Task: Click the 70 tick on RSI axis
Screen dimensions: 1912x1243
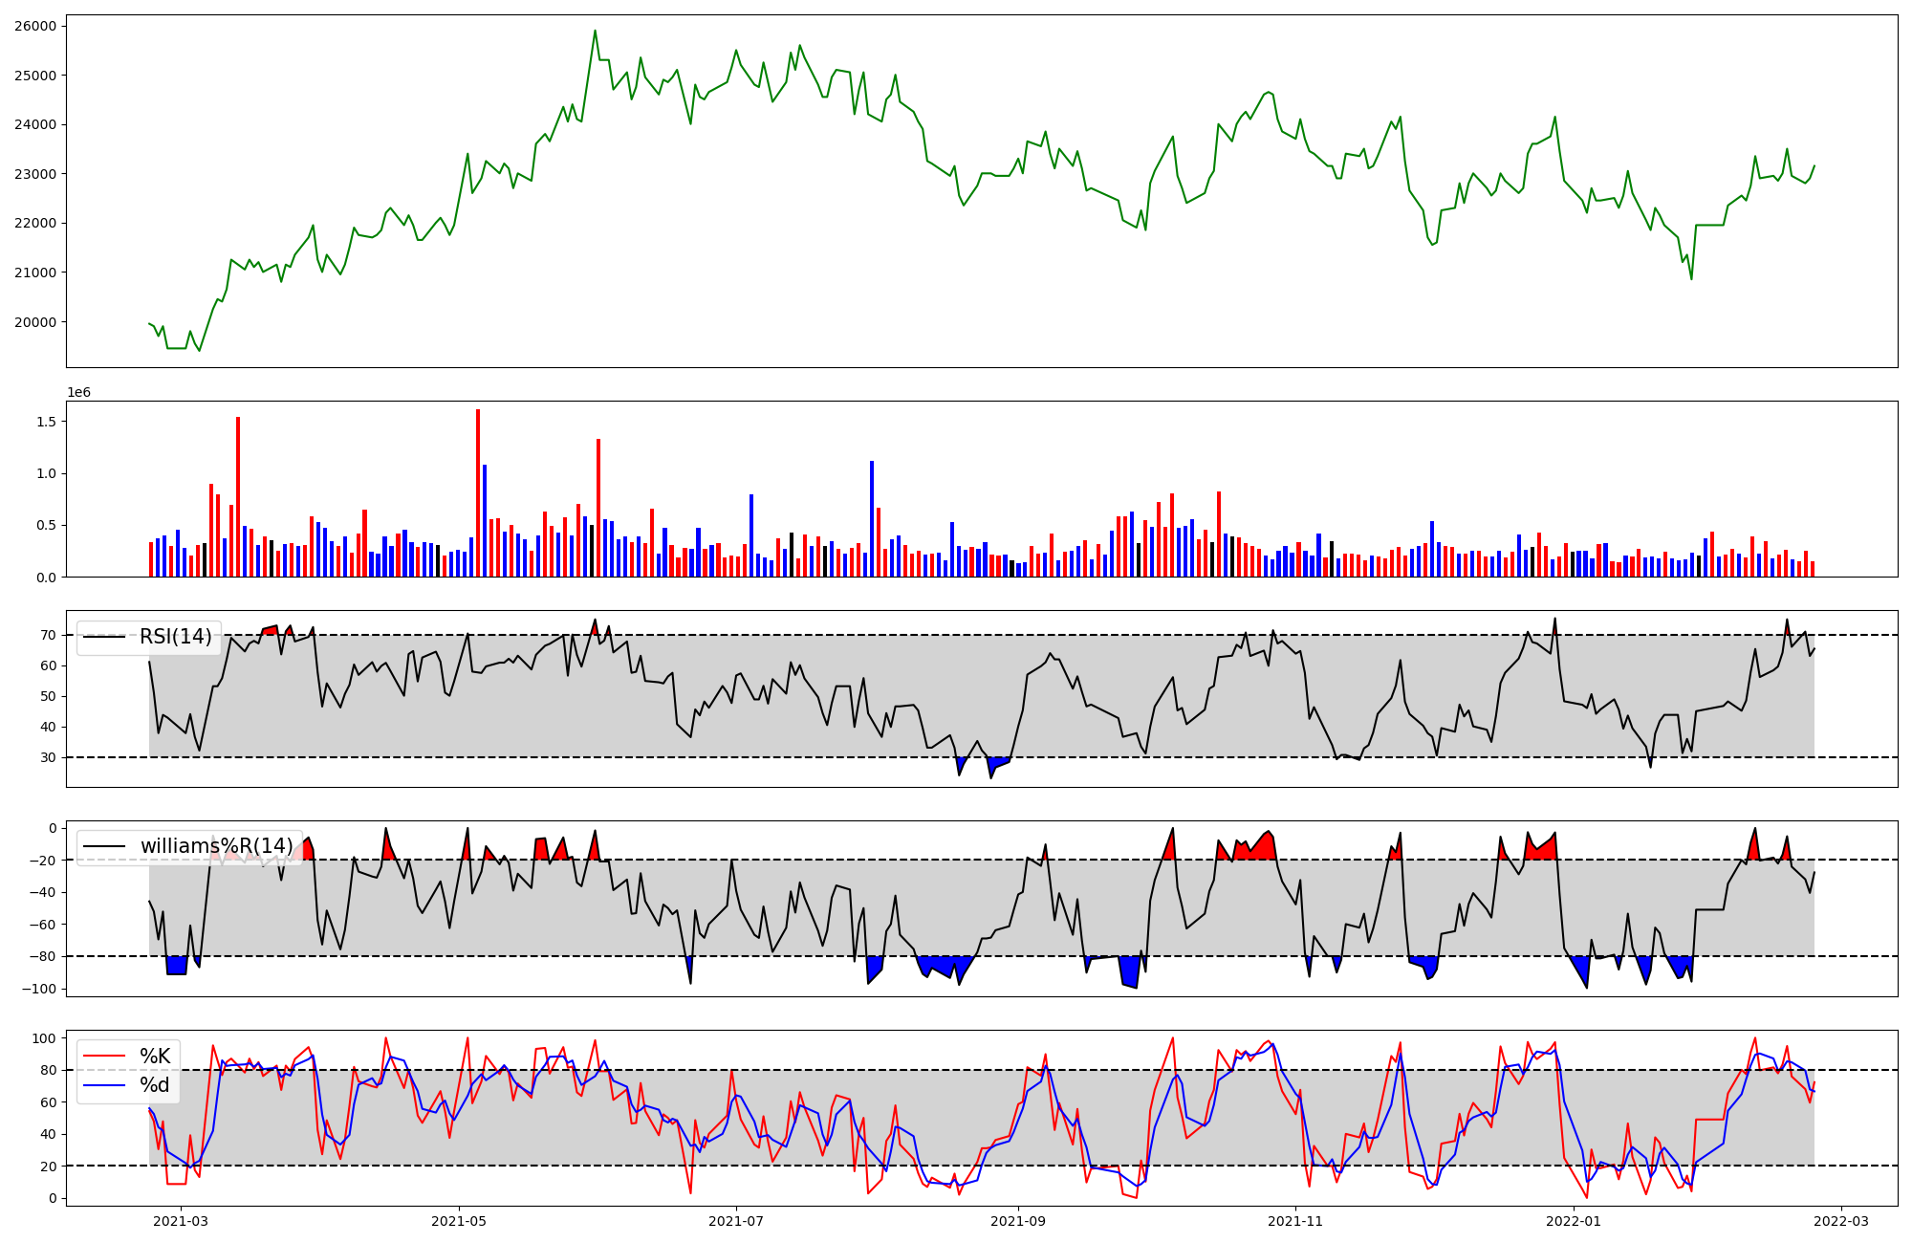Action: click(47, 635)
